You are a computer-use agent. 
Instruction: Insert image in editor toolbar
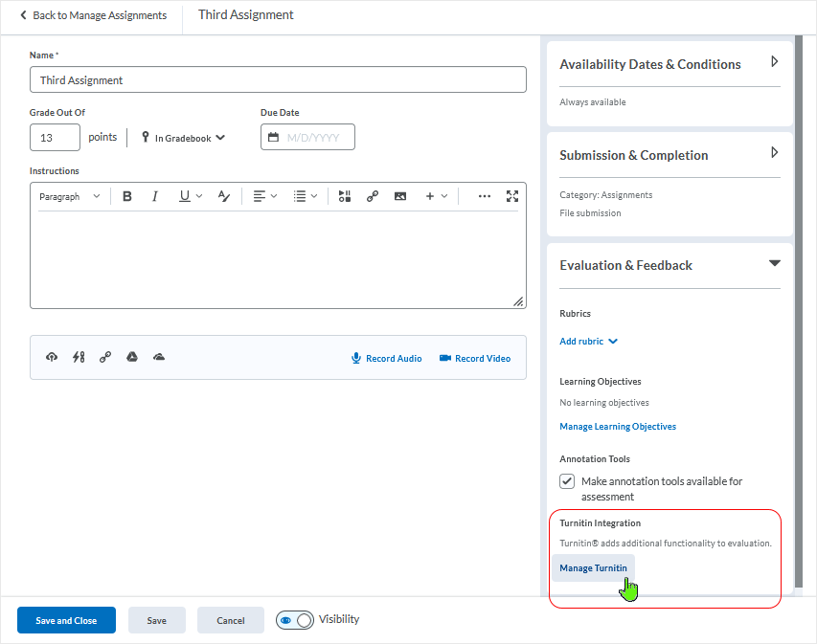[400, 196]
